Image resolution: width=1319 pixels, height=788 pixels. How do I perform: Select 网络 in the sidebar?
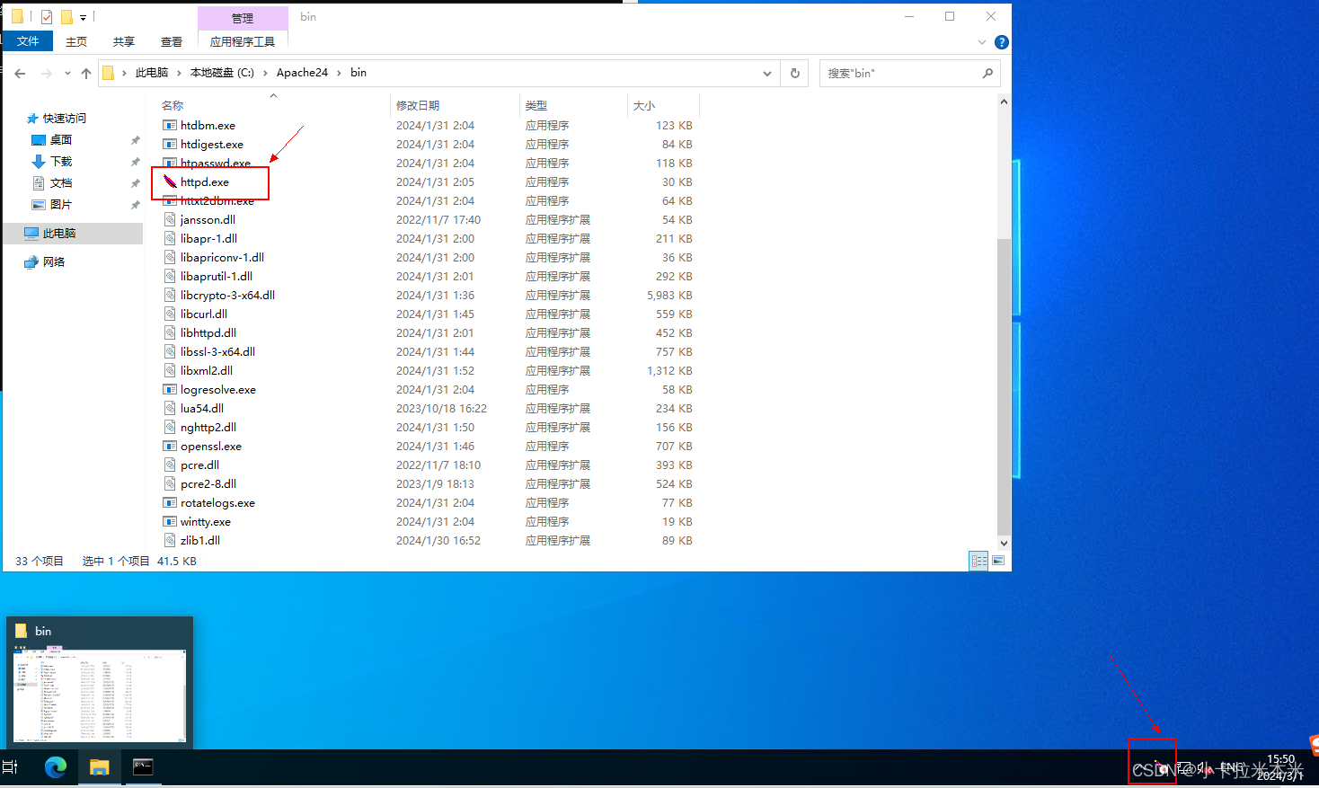pos(53,261)
